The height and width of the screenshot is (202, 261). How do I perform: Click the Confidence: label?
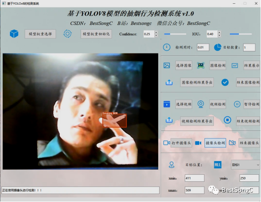click(128, 34)
